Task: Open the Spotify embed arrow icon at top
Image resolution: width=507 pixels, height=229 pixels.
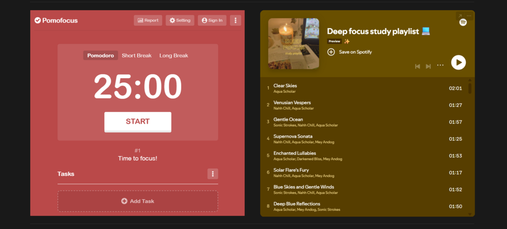Action: pyautogui.click(x=460, y=16)
